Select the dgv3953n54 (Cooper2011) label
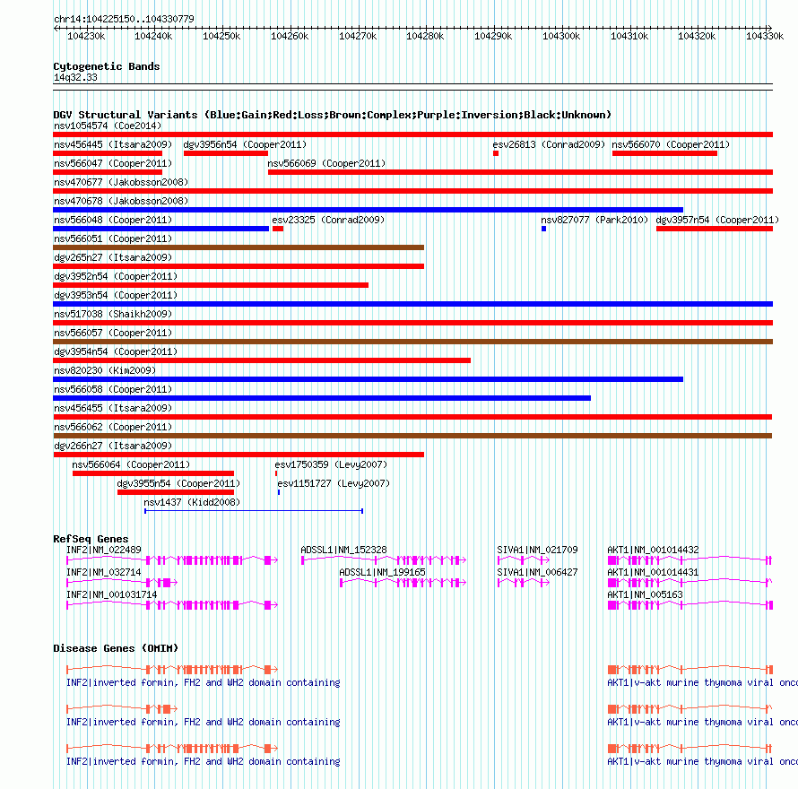The height and width of the screenshot is (789, 798). pos(116,295)
